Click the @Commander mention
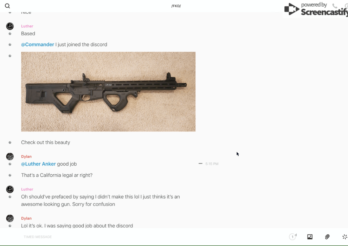The width and height of the screenshot is (348, 246). (x=38, y=44)
